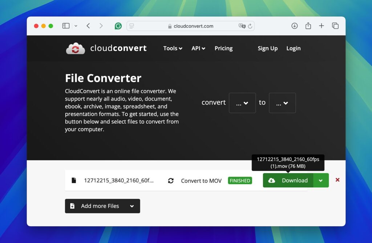The width and height of the screenshot is (372, 243).
Task: Open the translate page icon
Action: [x=242, y=26]
